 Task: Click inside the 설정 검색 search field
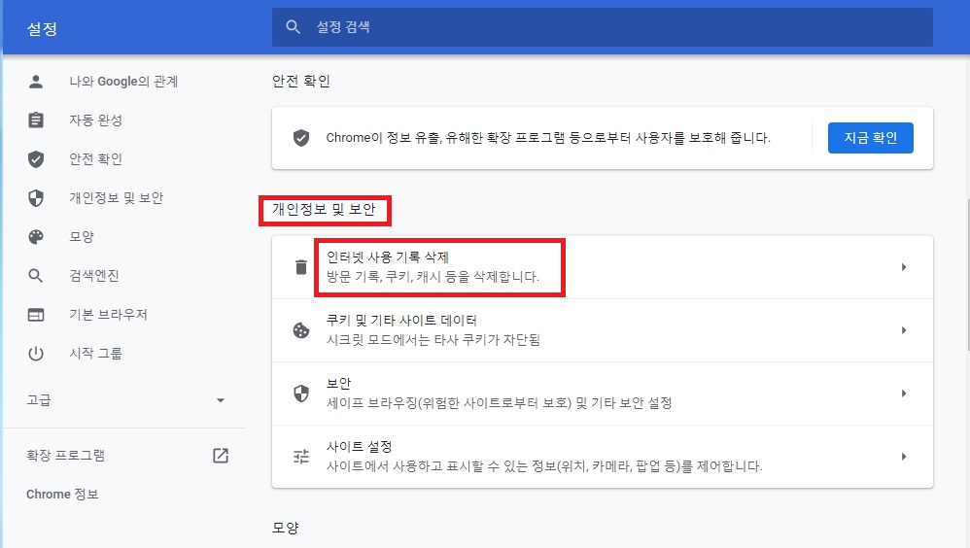pyautogui.click(x=603, y=27)
